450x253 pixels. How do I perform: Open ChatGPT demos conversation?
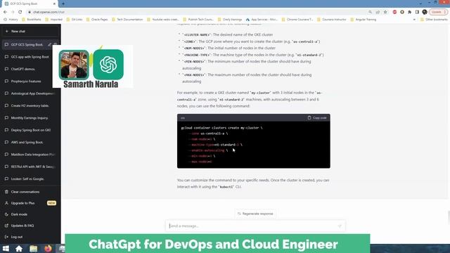click(30, 69)
